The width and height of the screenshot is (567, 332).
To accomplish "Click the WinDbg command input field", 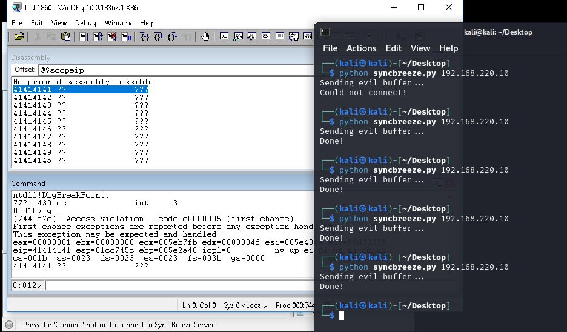I will 180,285.
